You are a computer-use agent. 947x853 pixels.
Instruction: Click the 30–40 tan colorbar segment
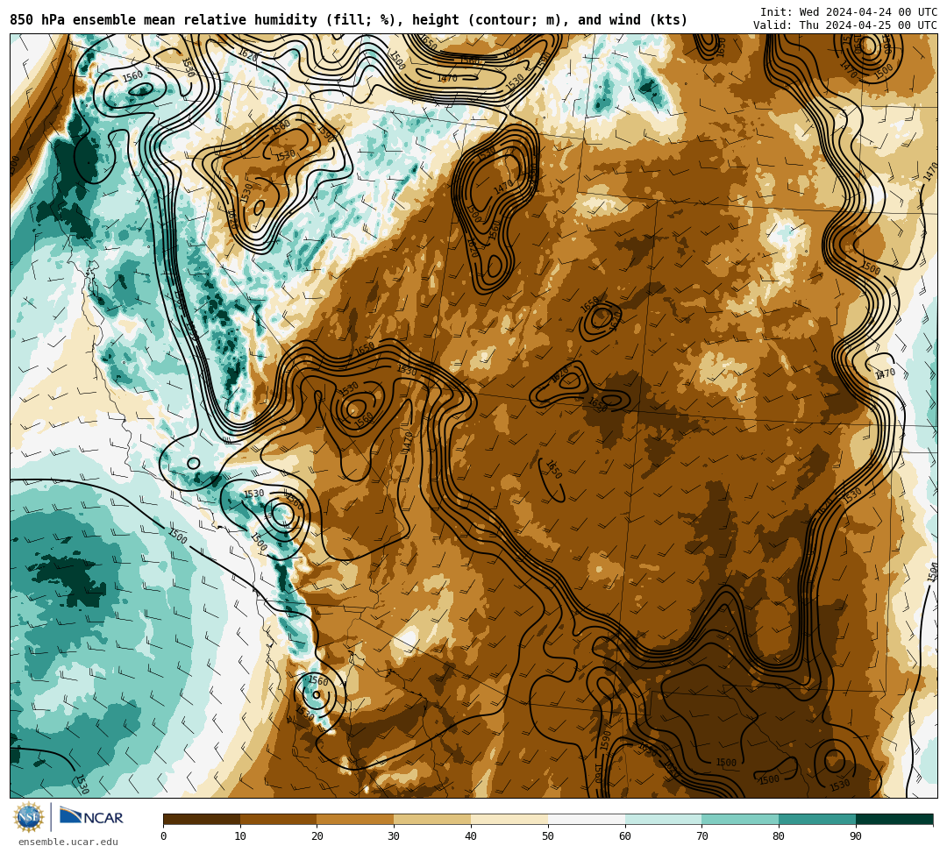432,819
